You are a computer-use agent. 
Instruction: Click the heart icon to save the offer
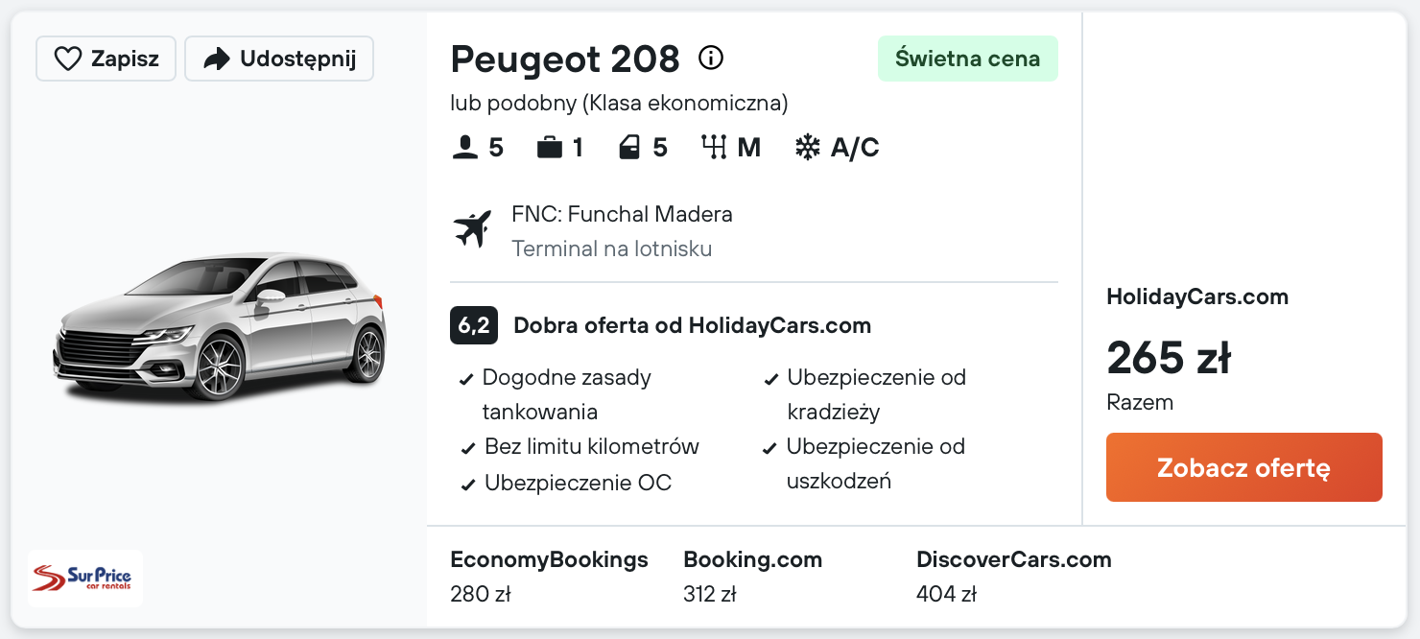[68, 59]
